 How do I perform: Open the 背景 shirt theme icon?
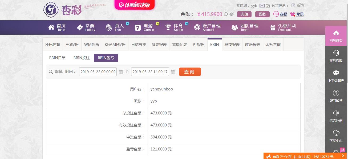(292, 14)
